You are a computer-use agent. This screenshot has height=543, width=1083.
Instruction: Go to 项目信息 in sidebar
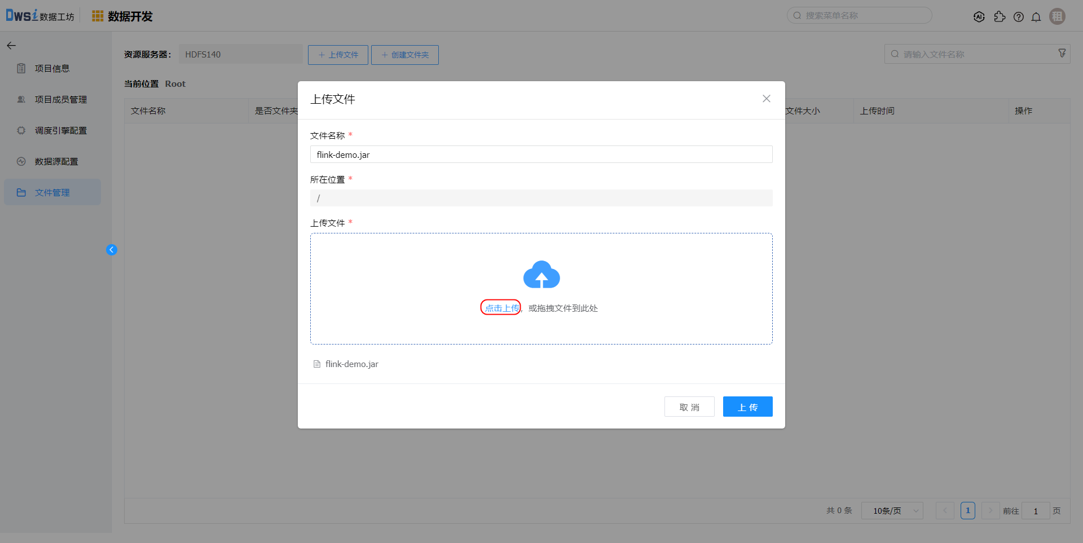coord(52,69)
